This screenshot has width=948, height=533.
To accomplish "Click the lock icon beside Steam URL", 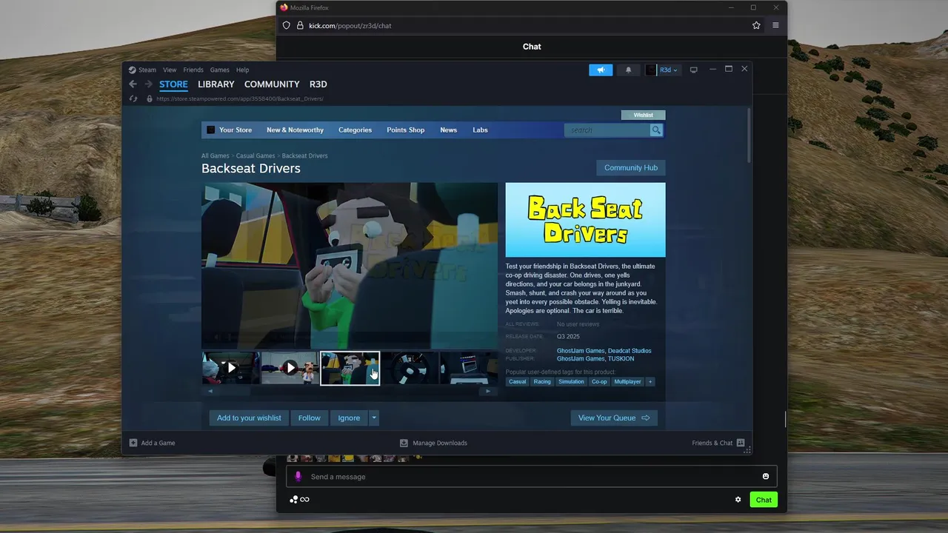I will [150, 98].
